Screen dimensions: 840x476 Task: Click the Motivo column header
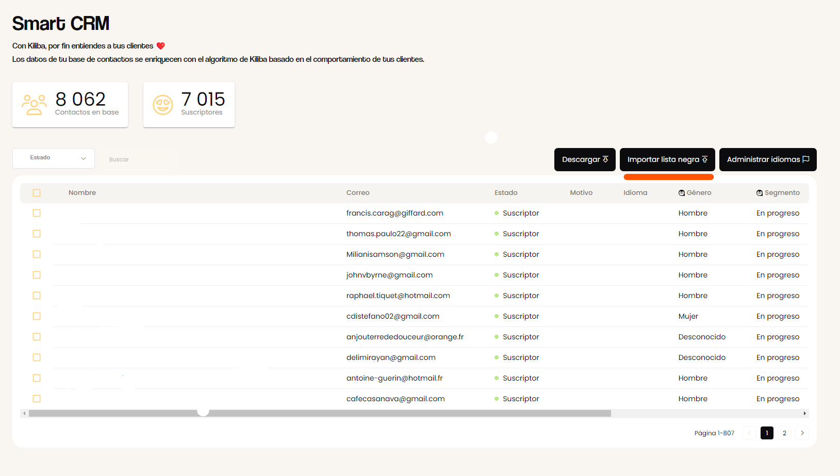581,193
